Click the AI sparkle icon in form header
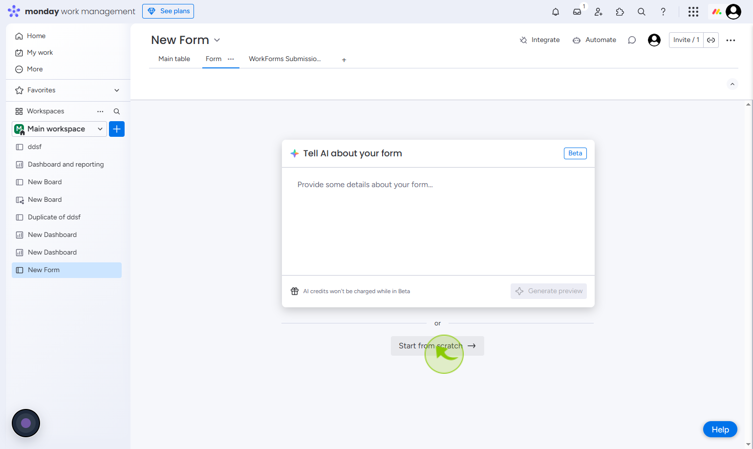Viewport: 753px width, 449px height. tap(295, 153)
